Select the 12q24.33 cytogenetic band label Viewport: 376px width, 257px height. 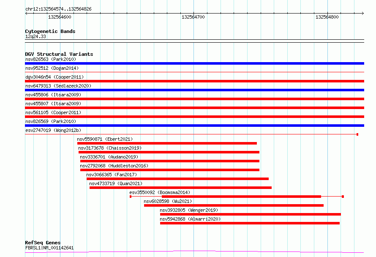point(35,36)
